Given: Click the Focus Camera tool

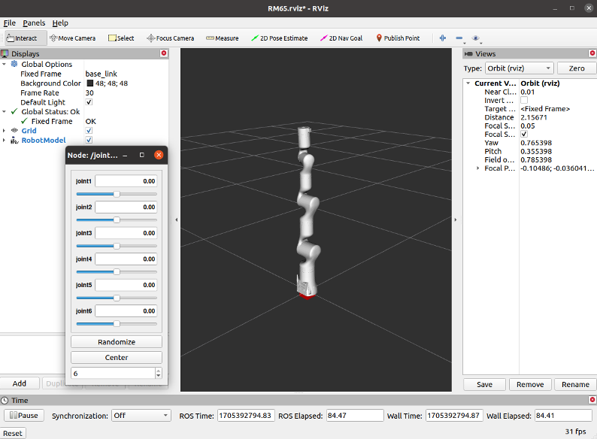Looking at the screenshot, I should pyautogui.click(x=170, y=38).
